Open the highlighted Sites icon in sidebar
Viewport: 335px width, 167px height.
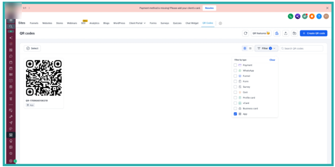(11, 135)
